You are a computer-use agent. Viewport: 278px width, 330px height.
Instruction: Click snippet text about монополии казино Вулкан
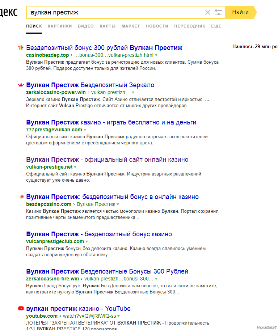point(122,214)
